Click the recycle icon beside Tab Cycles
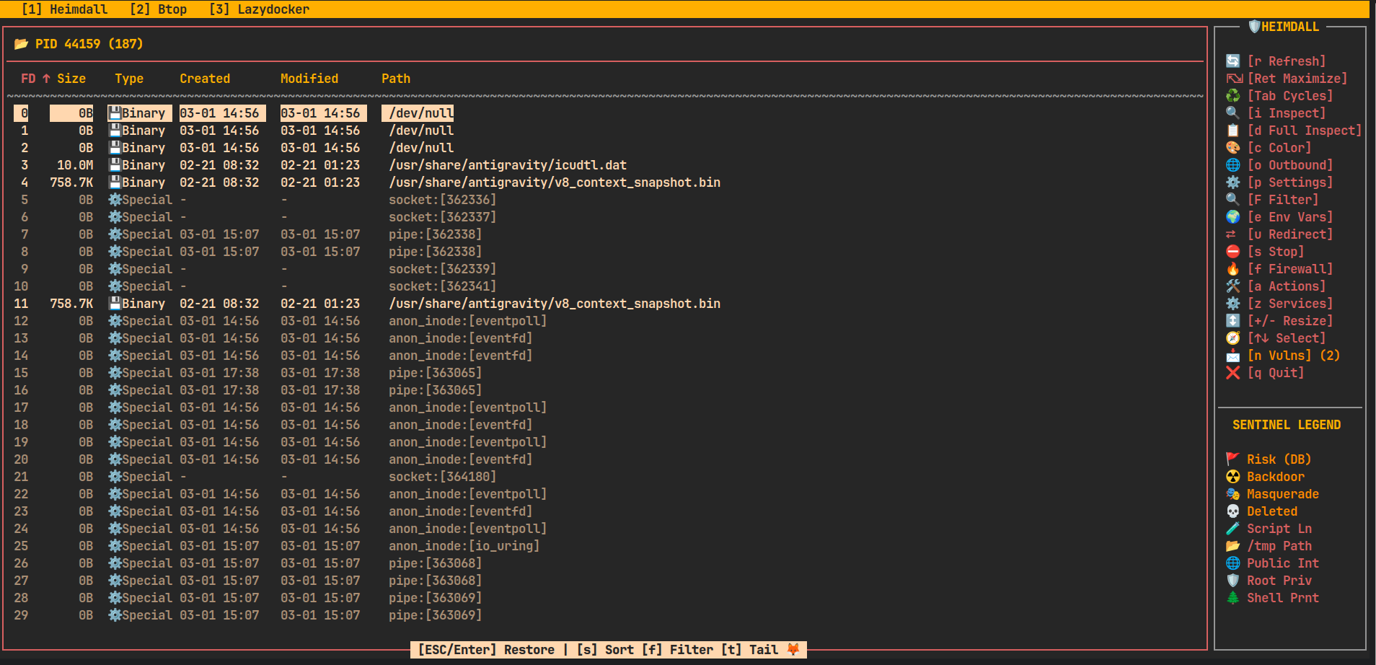Screen dimensions: 1376x665 coord(1233,96)
